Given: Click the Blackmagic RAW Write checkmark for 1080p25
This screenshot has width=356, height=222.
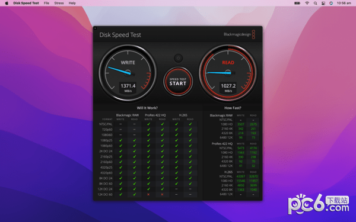Looking at the screenshot, I should (x=120, y=140).
